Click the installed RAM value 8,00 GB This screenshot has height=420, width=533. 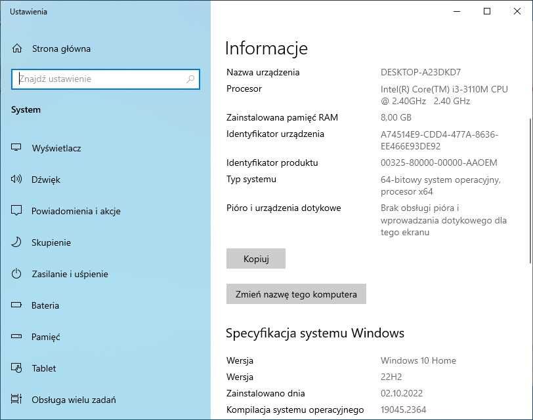(x=396, y=117)
